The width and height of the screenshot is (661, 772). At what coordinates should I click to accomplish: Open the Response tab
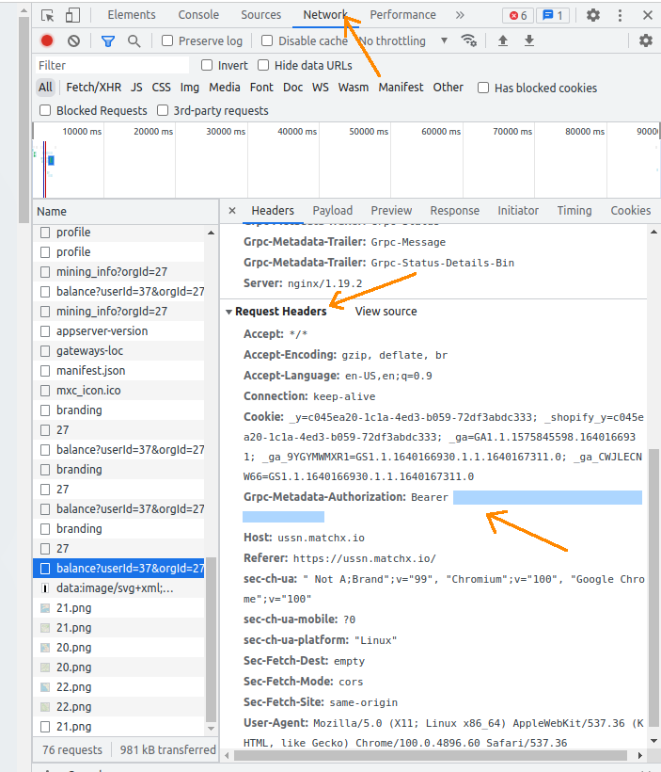point(454,211)
